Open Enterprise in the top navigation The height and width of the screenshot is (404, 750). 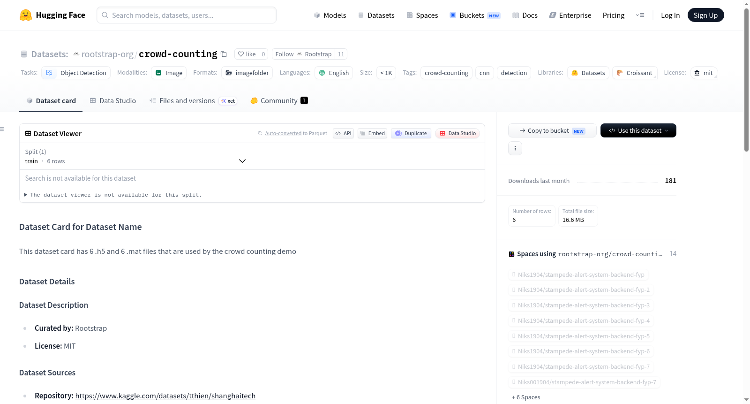point(570,15)
